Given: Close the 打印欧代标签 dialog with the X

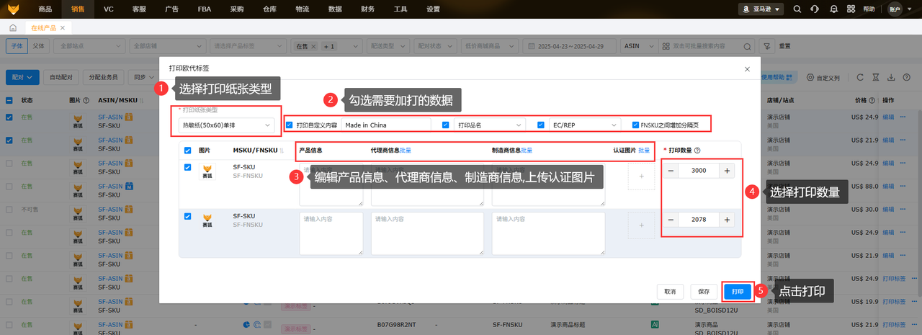Looking at the screenshot, I should tap(746, 68).
